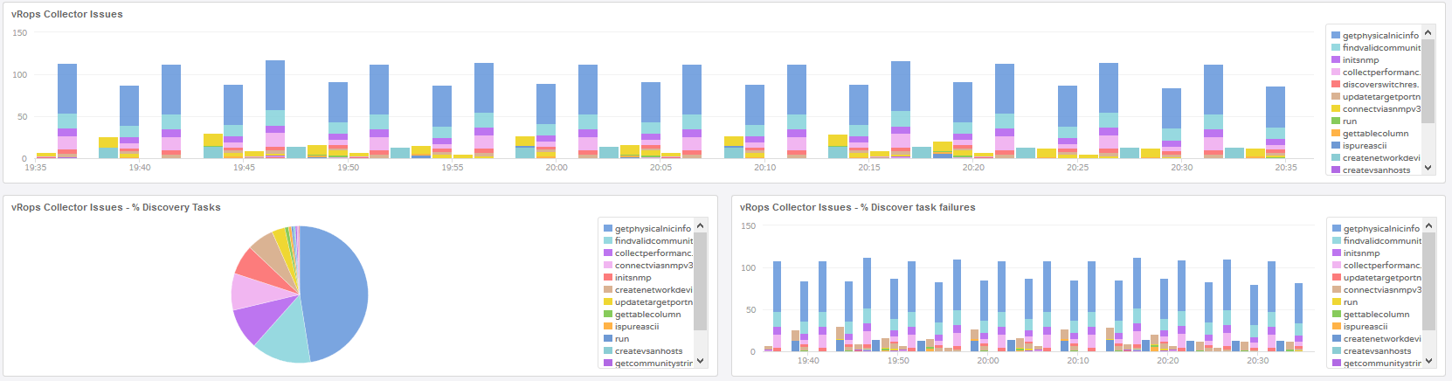Viewport: 1452px width, 381px height.
Task: Click up arrow in pie chart legend
Action: tap(700, 226)
